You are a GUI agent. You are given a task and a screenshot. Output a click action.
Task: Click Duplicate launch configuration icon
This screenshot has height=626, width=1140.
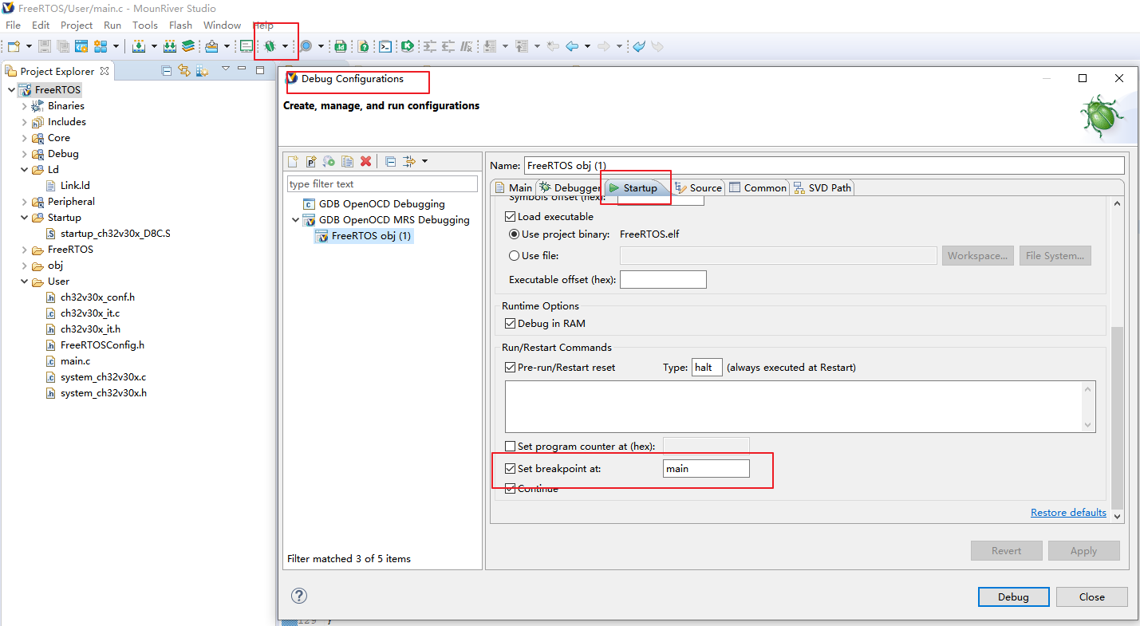click(x=347, y=161)
